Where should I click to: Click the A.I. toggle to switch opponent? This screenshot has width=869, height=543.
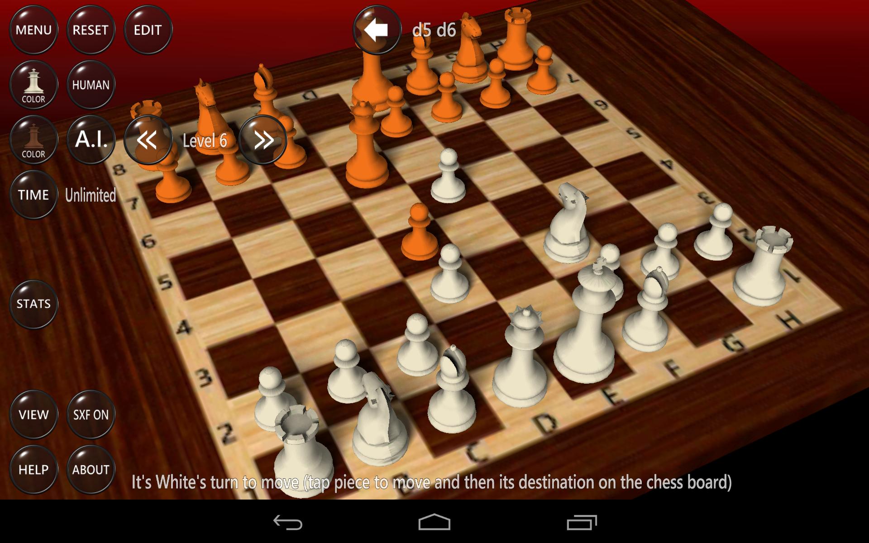tap(90, 139)
